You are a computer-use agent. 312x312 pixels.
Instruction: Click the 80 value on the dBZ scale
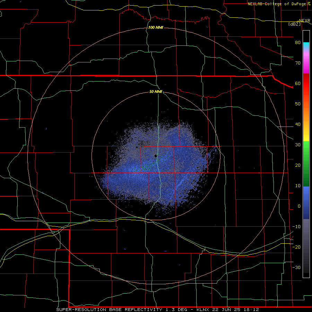point(298,42)
